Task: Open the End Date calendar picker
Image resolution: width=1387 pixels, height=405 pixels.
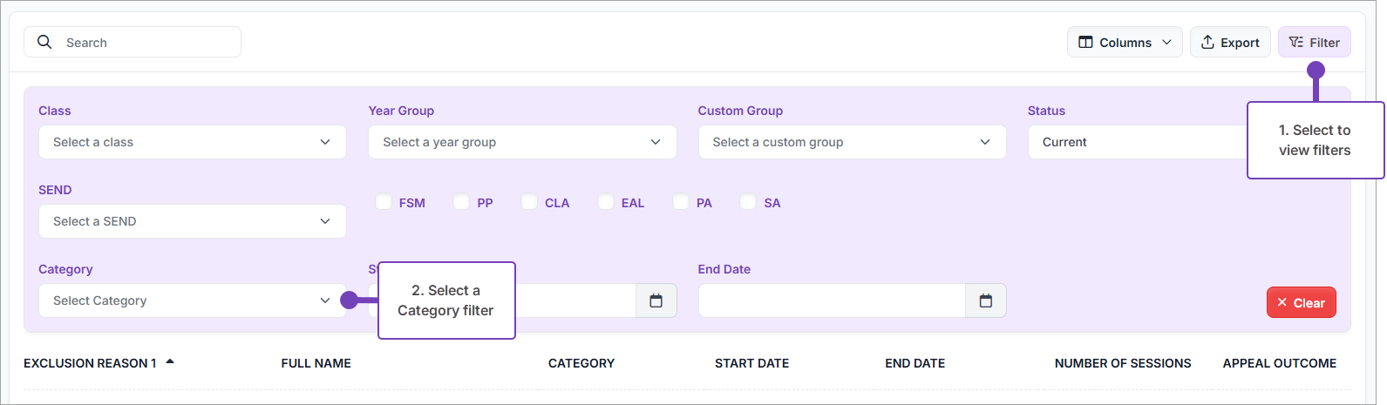Action: 985,300
